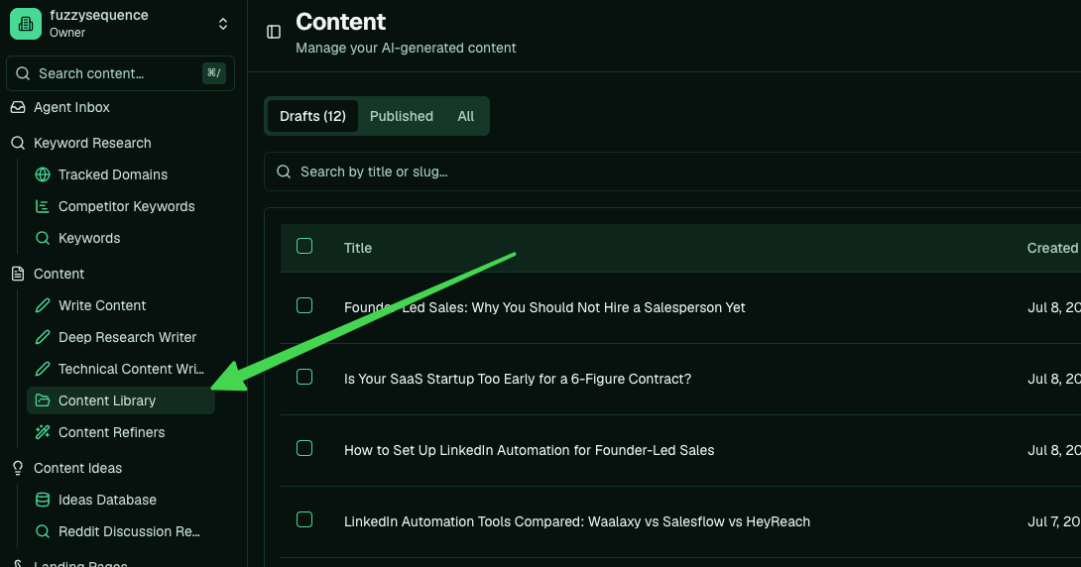Open the Keywords page

click(89, 238)
